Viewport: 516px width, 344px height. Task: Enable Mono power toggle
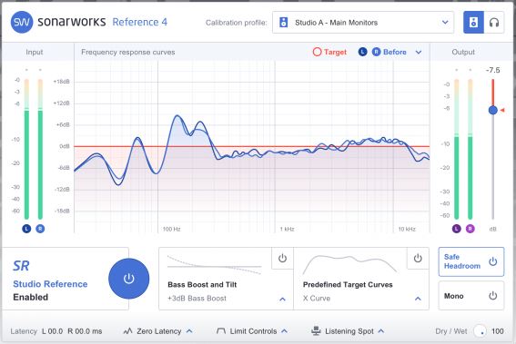pyautogui.click(x=492, y=296)
